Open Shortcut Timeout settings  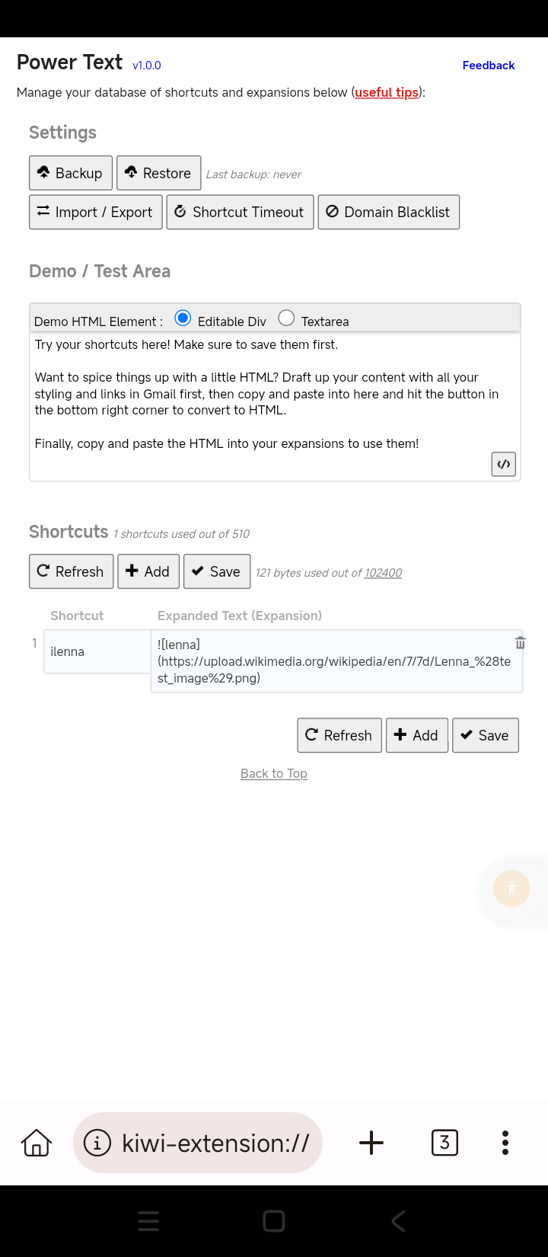[240, 212]
